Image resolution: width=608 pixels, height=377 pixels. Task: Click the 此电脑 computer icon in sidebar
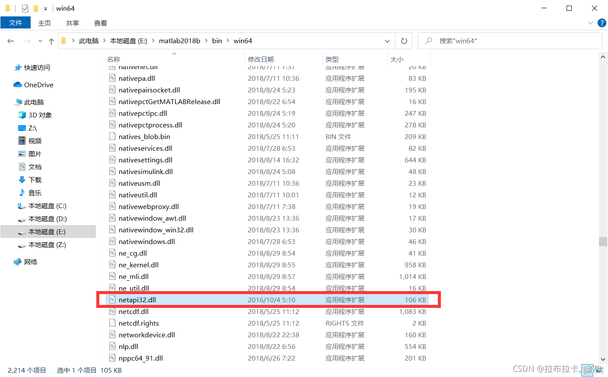point(18,102)
